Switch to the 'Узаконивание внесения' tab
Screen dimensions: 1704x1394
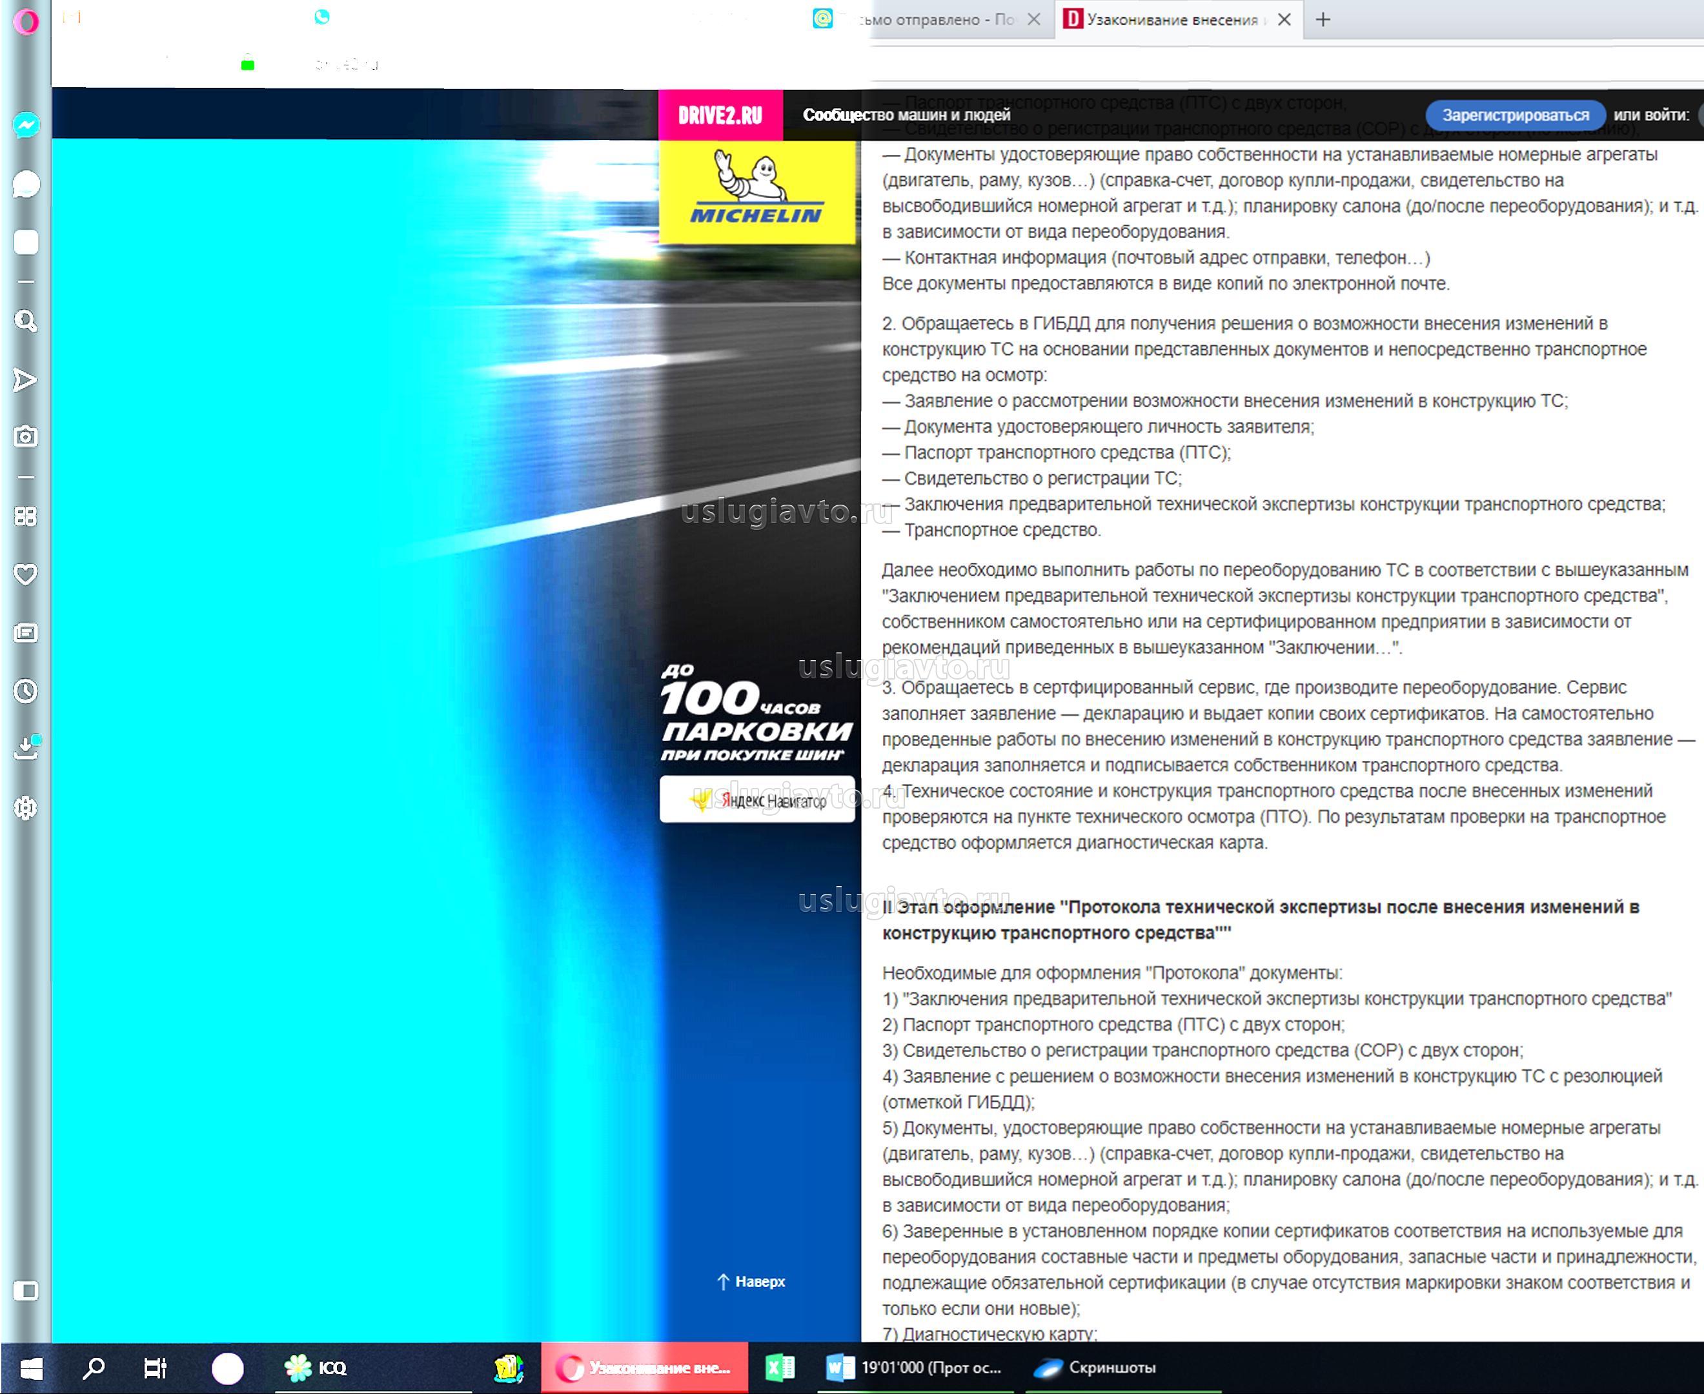click(x=1171, y=20)
